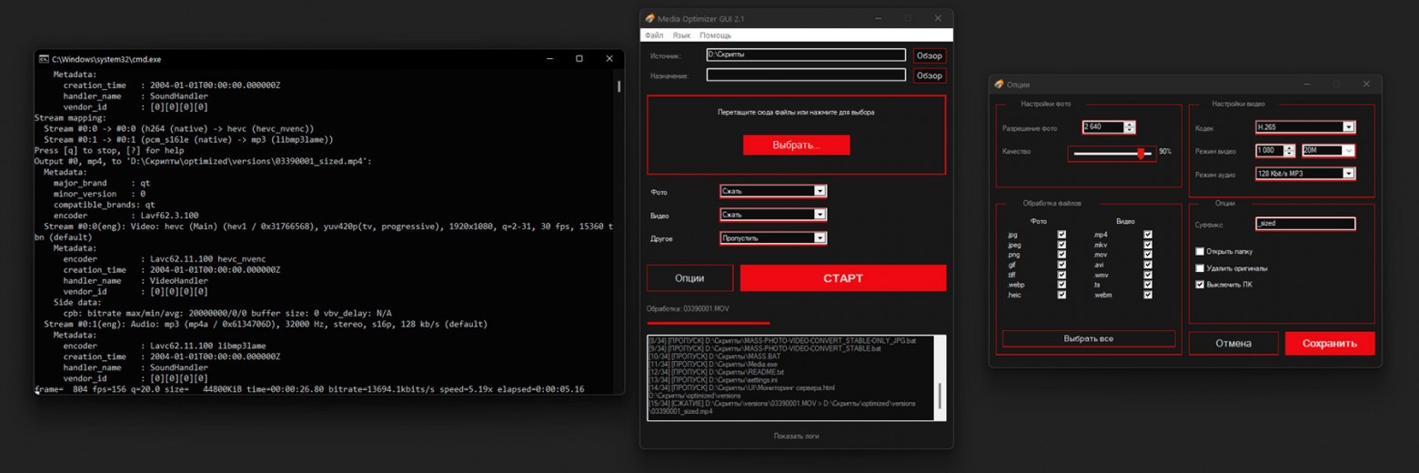Click the Качество slider handle
The image size is (1419, 473).
coord(1140,154)
